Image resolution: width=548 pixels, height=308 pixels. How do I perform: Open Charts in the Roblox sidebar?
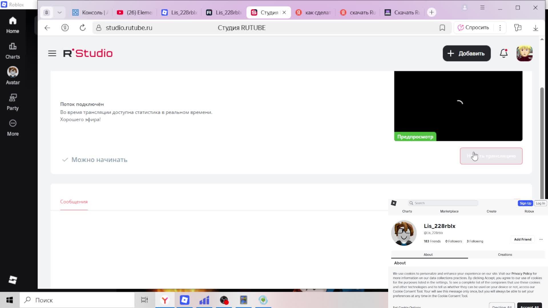click(13, 51)
